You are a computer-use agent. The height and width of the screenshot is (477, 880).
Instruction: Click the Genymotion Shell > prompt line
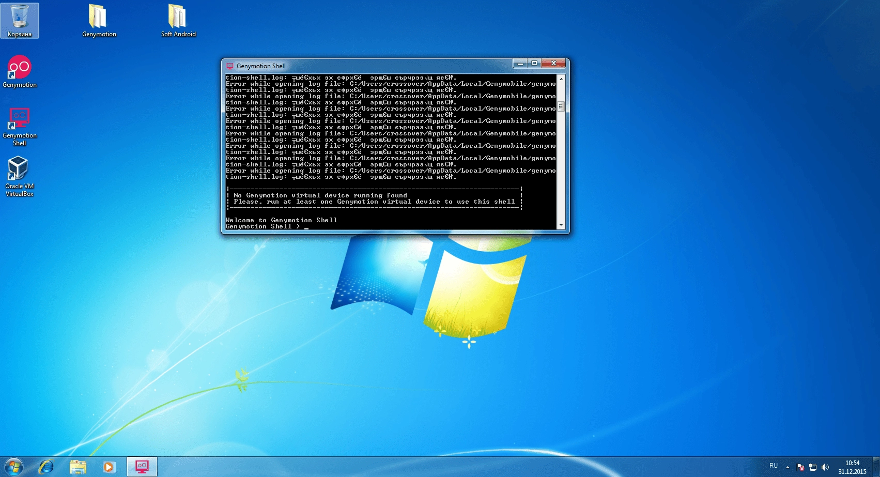click(267, 226)
